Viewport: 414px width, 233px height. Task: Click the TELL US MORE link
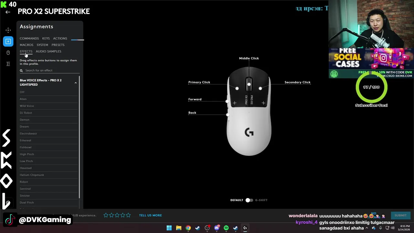click(x=150, y=215)
